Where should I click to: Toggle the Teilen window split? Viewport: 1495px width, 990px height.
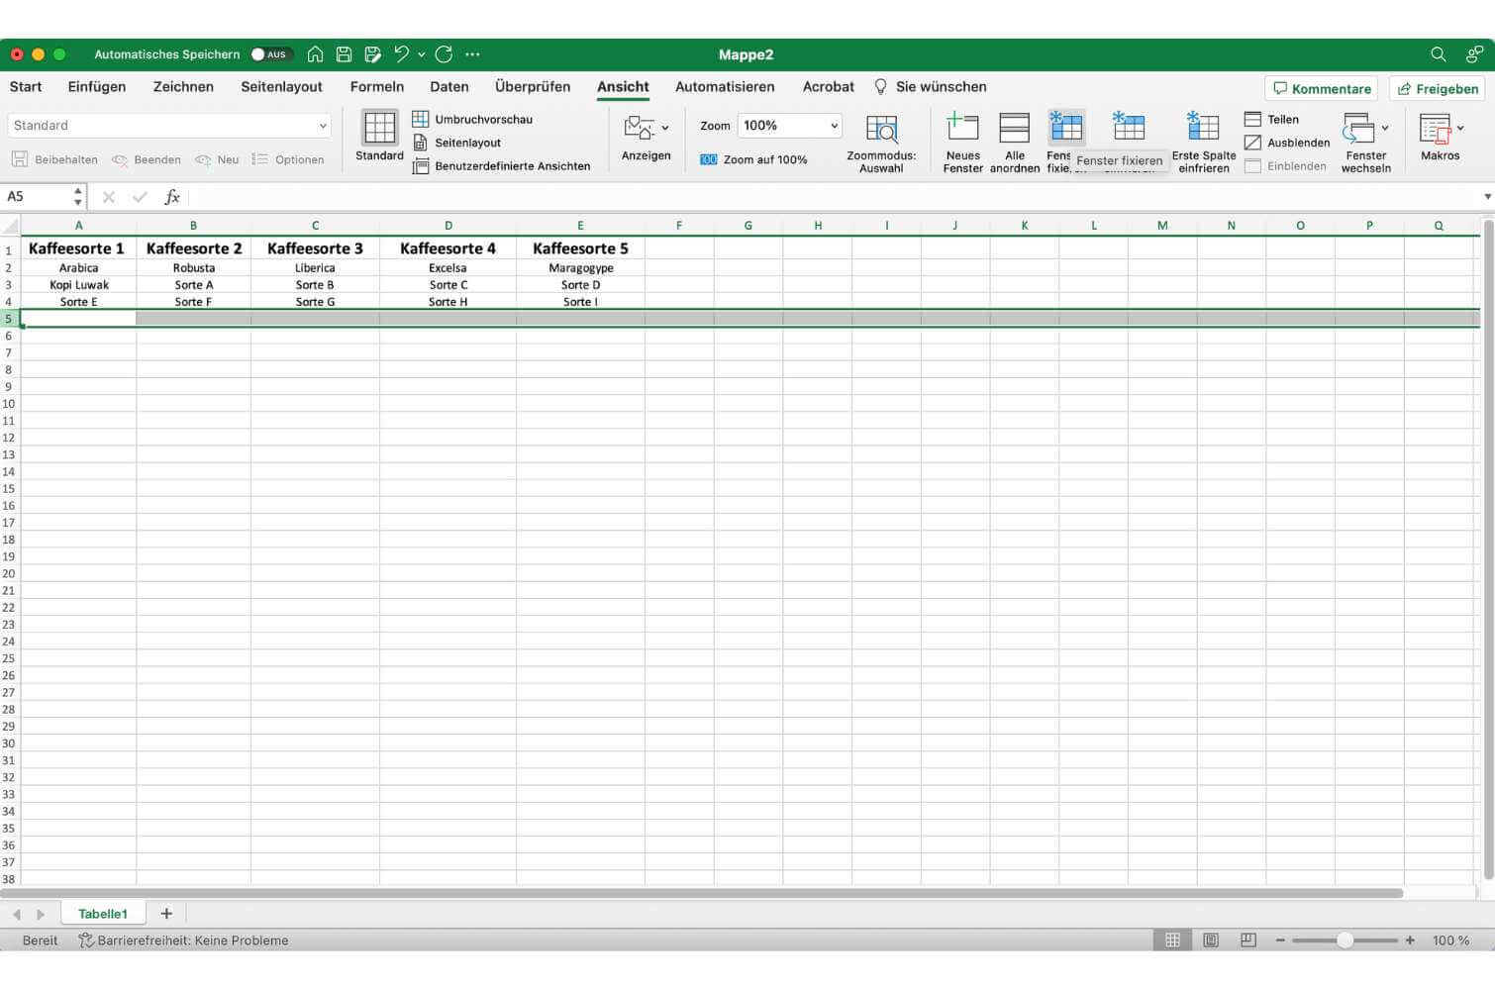click(x=1271, y=119)
